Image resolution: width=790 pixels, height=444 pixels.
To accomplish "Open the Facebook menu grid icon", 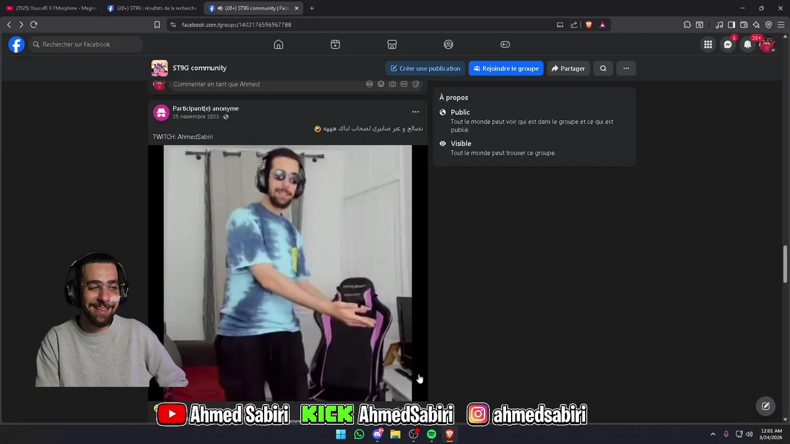I will [708, 44].
